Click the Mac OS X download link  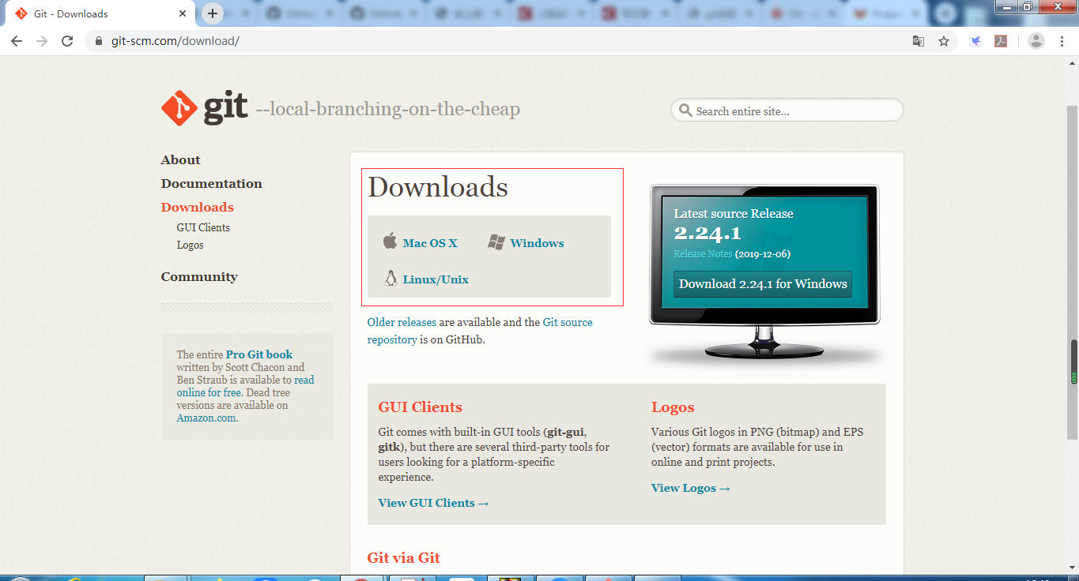(x=430, y=243)
